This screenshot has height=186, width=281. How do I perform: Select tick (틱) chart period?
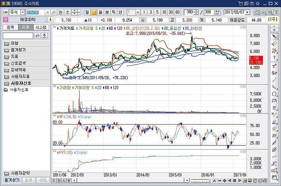(x=114, y=13)
